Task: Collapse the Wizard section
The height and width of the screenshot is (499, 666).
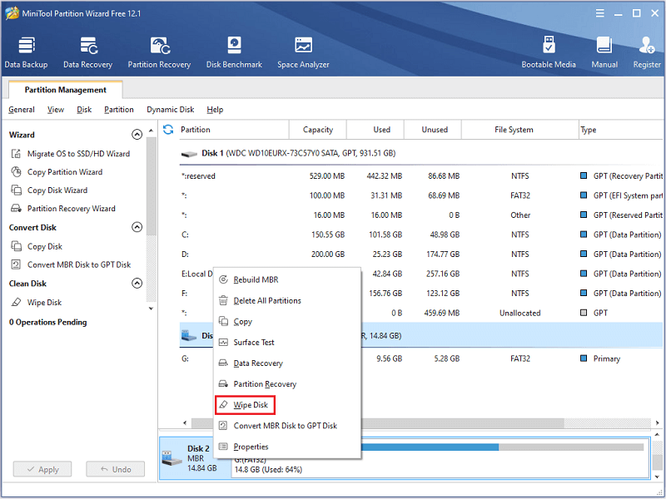Action: pyautogui.click(x=137, y=135)
